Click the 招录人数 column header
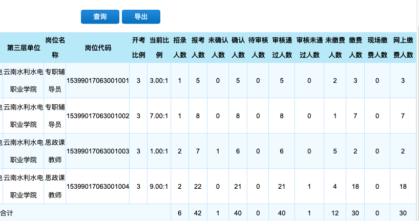Viewport: 419px width, 221px height. (x=180, y=48)
